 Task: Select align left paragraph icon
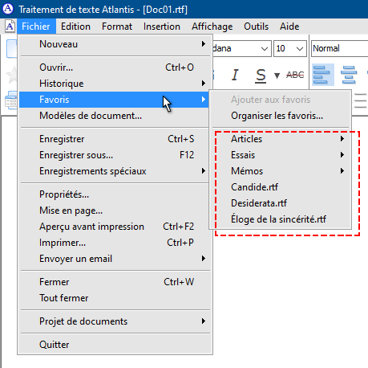point(321,75)
